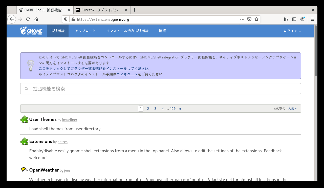Open the 情報 page
The image size is (324, 188).
click(x=162, y=31)
